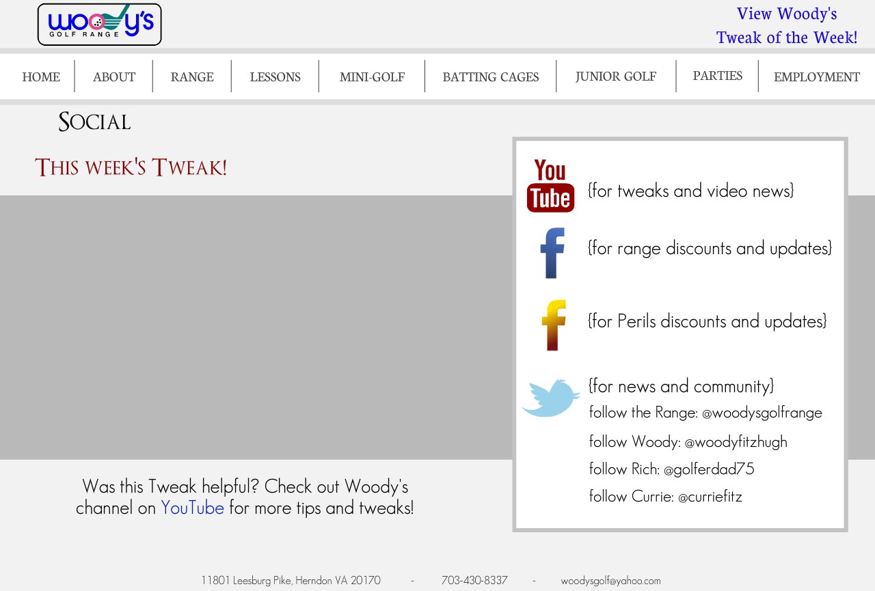Open the Twitter bird icon
Viewport: 875px width, 591px height.
550,398
